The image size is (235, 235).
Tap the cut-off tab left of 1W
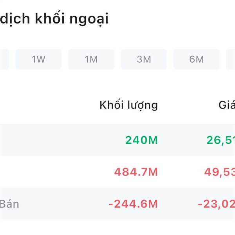[x=4, y=60]
